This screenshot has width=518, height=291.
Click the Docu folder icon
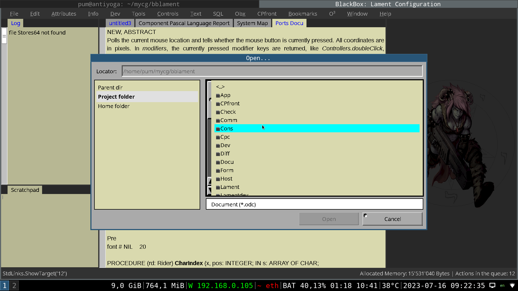point(218,162)
